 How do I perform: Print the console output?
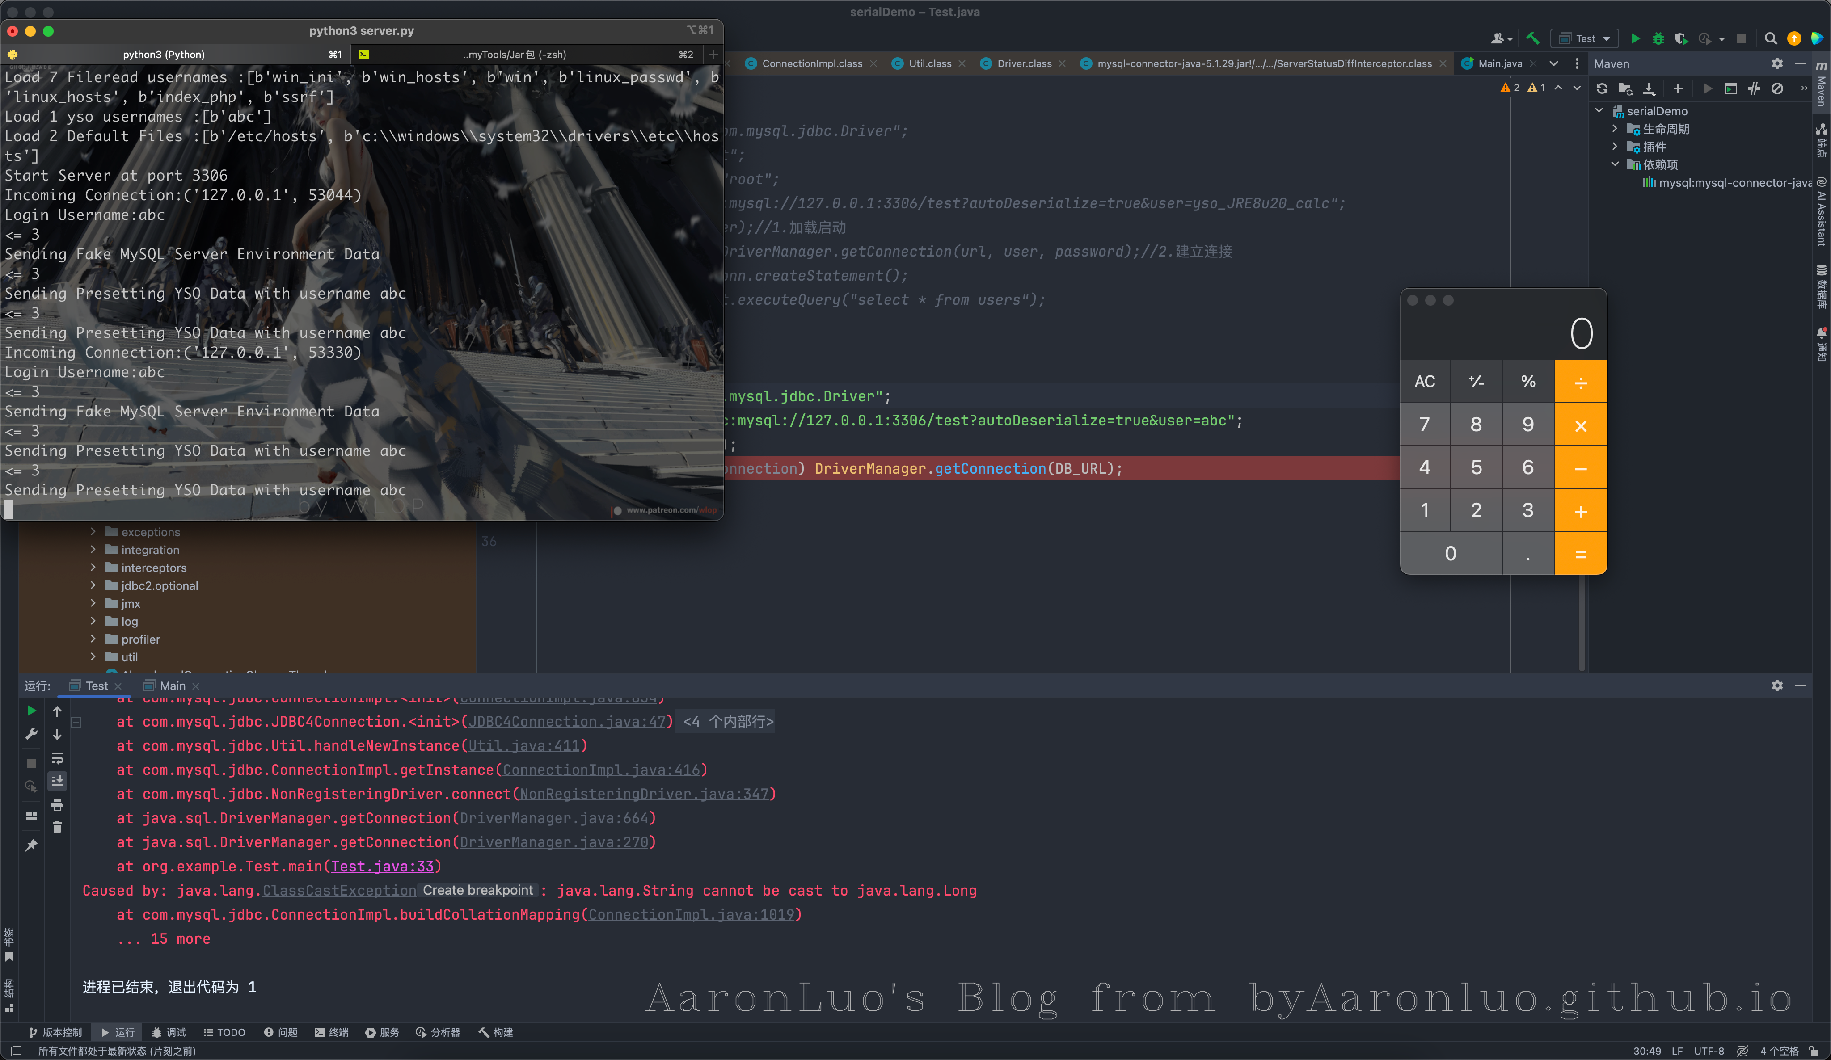coord(57,804)
